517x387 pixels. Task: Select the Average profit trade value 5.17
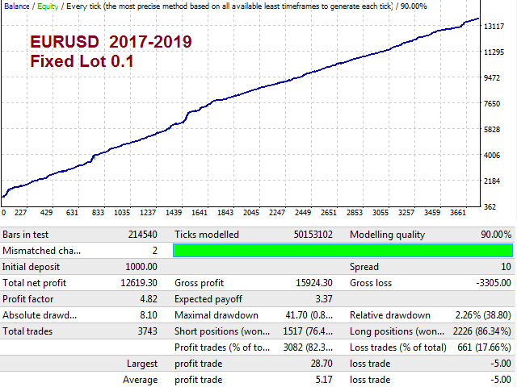(324, 380)
